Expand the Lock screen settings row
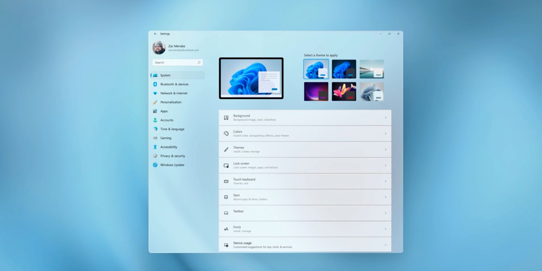 coord(305,165)
